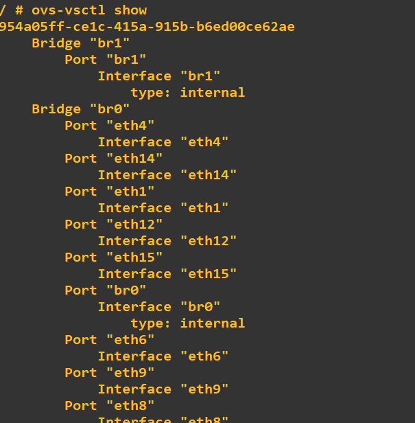Click the Interface "eth9" line

point(163,389)
